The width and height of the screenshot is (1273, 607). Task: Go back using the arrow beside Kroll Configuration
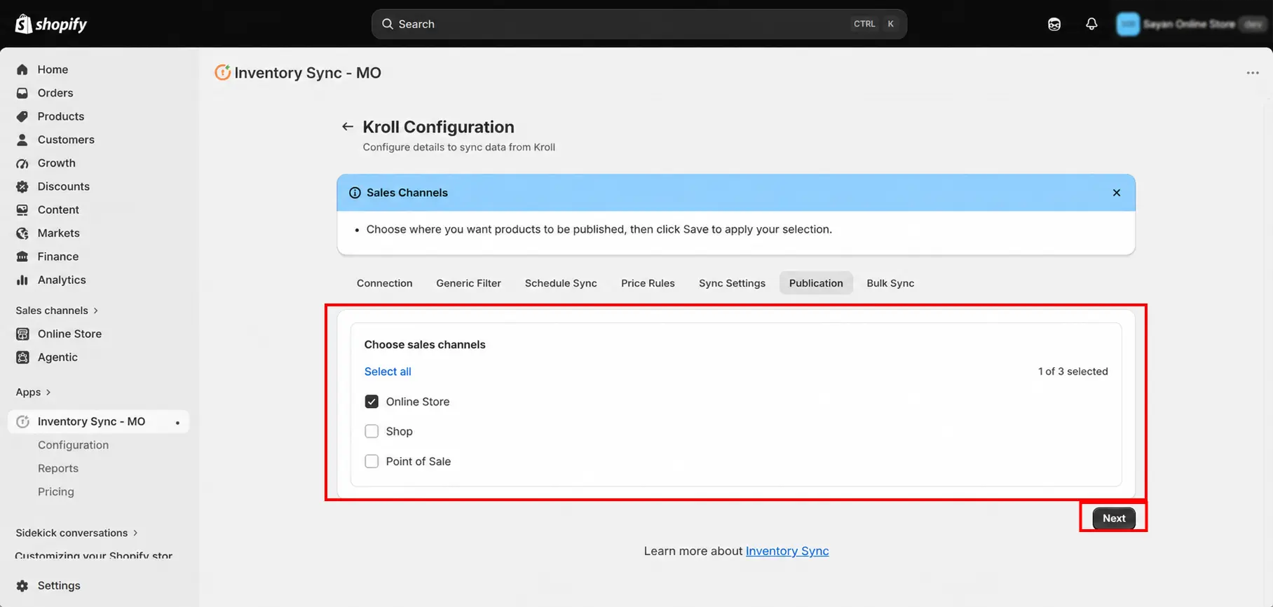click(347, 127)
